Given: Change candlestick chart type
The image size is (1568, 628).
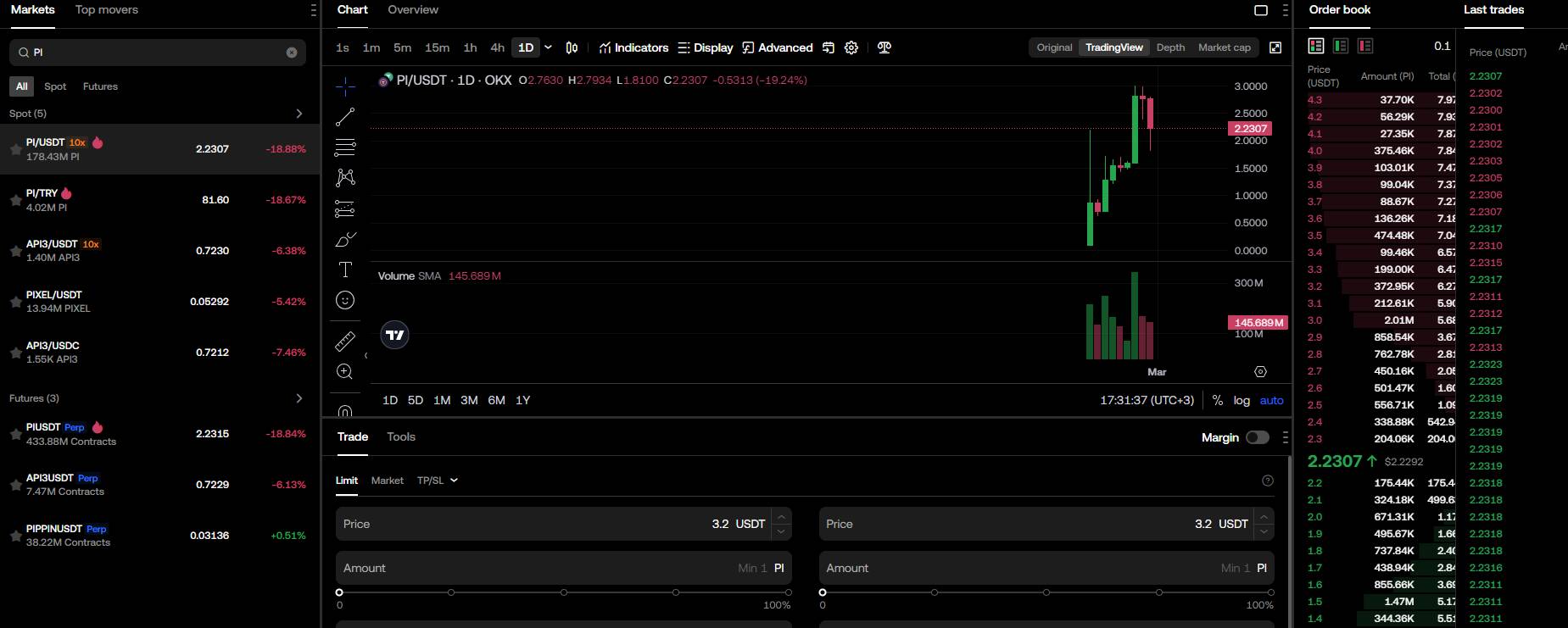Looking at the screenshot, I should tap(572, 47).
